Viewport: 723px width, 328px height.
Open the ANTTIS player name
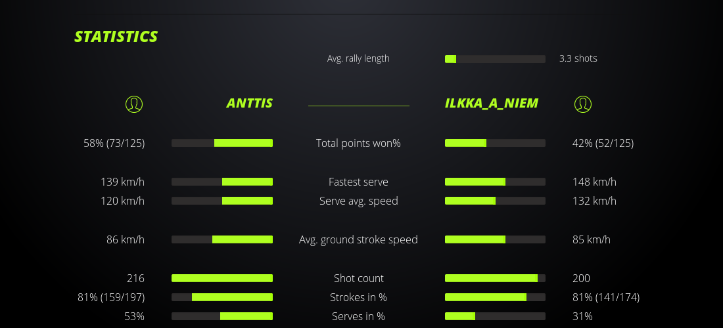coord(249,103)
